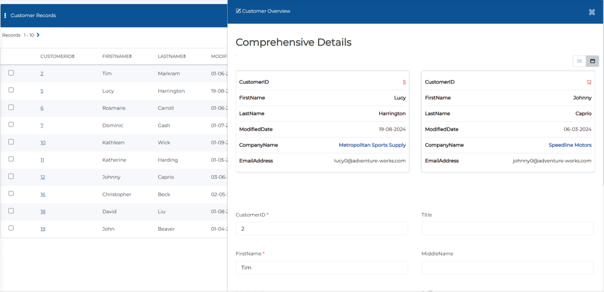
Task: Select Dominic Gash row checkbox
Action: [x=11, y=124]
